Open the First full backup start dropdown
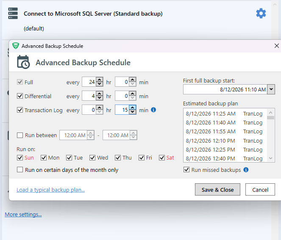 271,89
